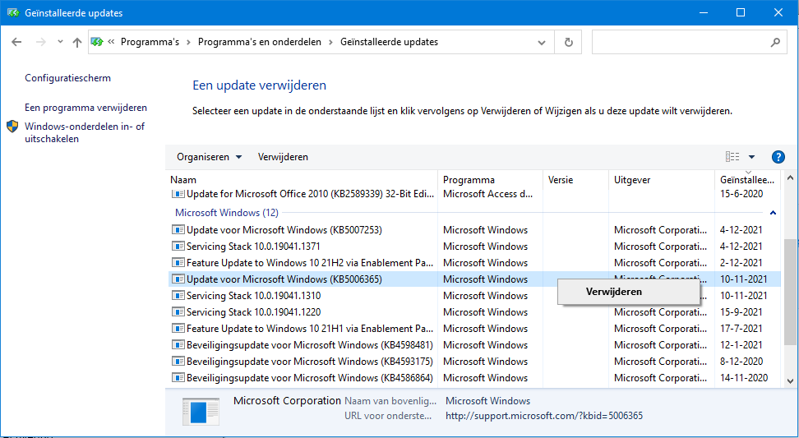Click the date 14-11-2020 cell
Screen dimensions: 799x438
tap(743, 378)
